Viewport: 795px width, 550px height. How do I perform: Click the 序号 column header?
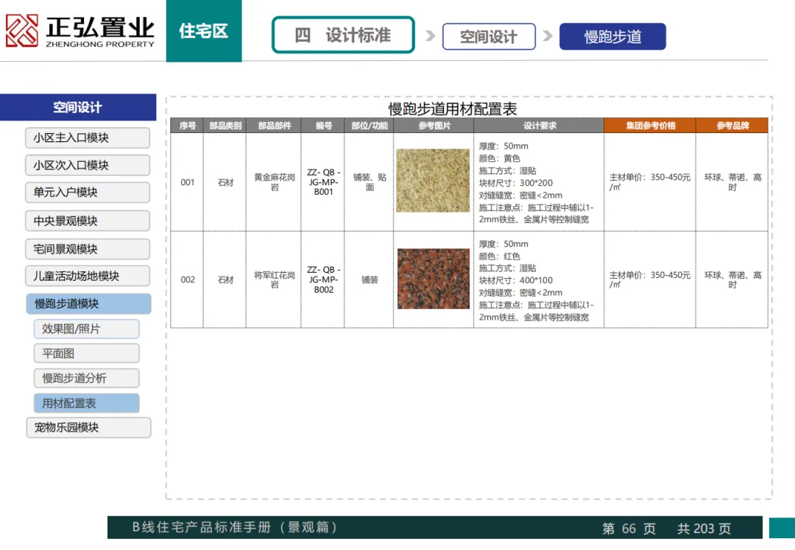coord(187,125)
